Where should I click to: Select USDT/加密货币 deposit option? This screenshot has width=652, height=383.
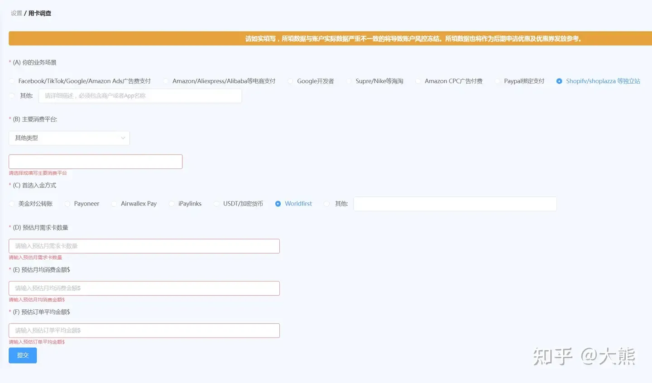[216, 204]
